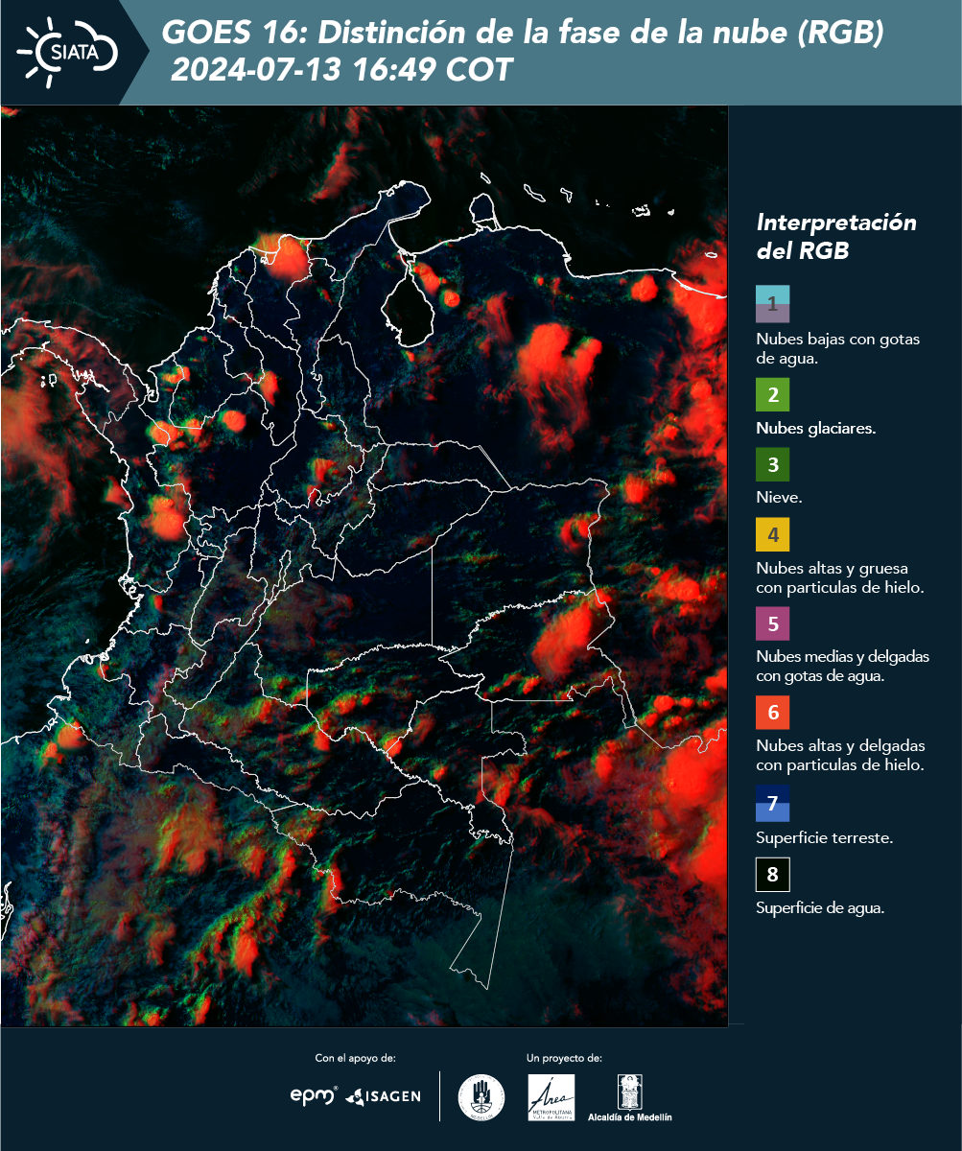Click the label "Superficie de agua."
Screen dimensions: 962x1151
(x=820, y=908)
